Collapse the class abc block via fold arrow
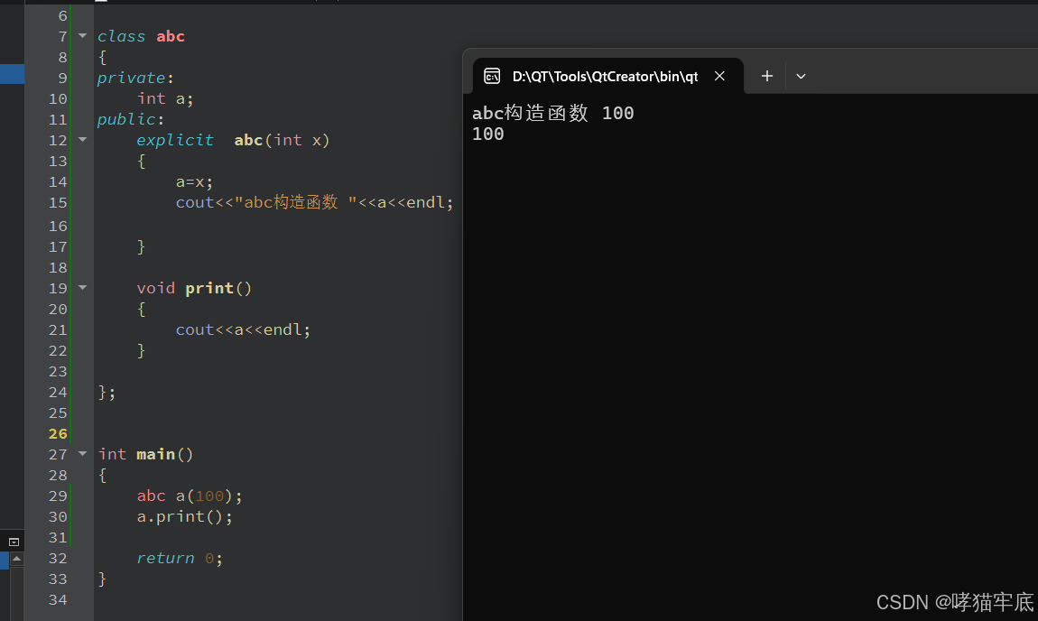1038x621 pixels. coord(80,35)
